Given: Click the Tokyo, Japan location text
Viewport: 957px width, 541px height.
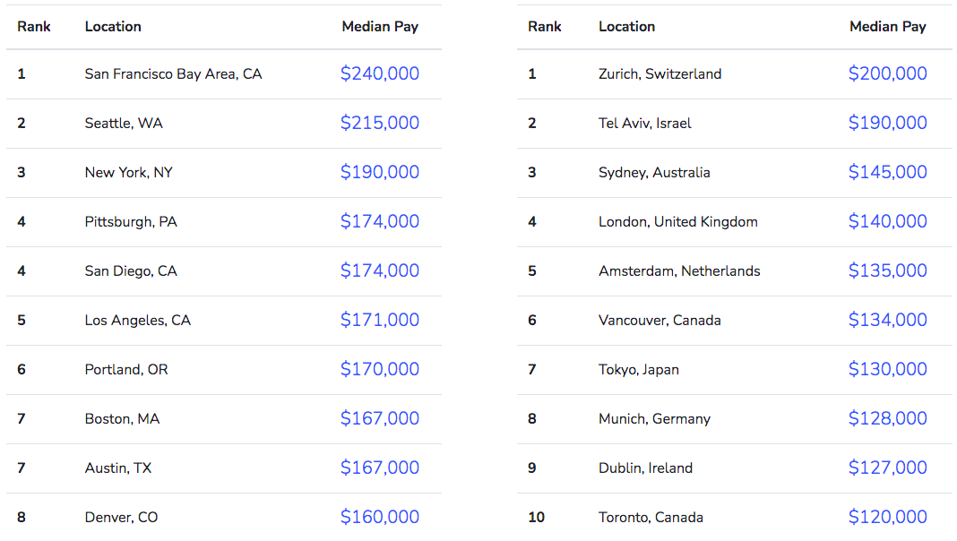Looking at the screenshot, I should [x=639, y=370].
